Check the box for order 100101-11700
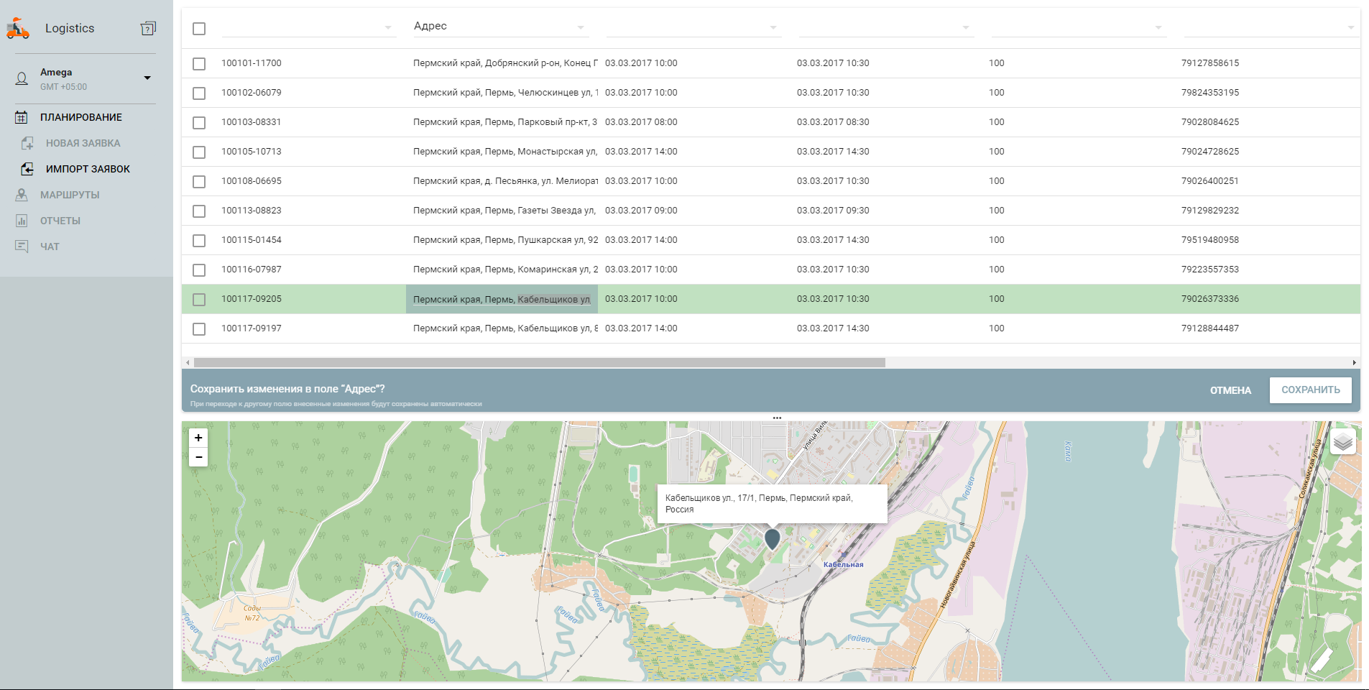 pyautogui.click(x=199, y=64)
